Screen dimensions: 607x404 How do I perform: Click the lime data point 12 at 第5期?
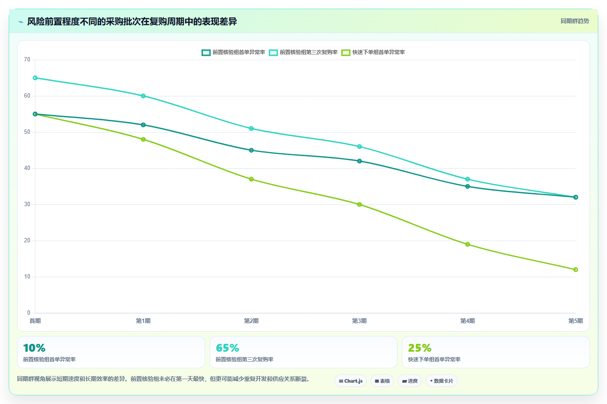pos(576,270)
